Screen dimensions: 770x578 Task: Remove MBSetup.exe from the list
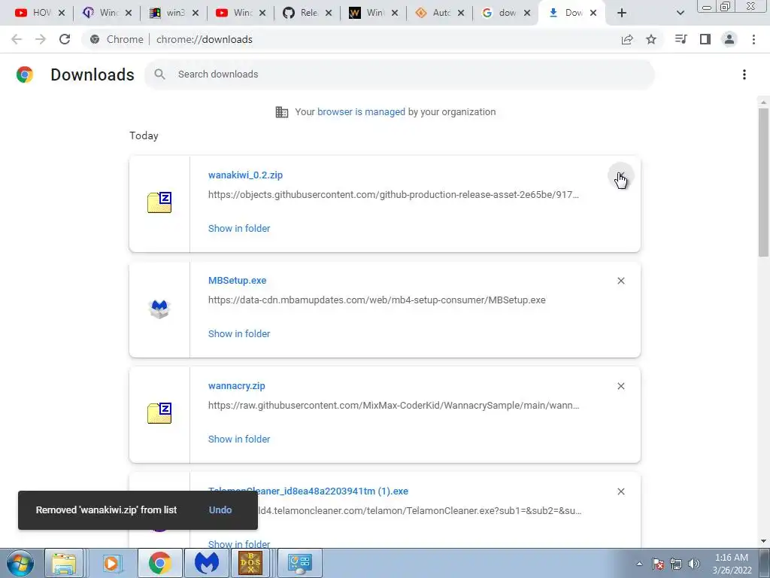click(x=620, y=281)
